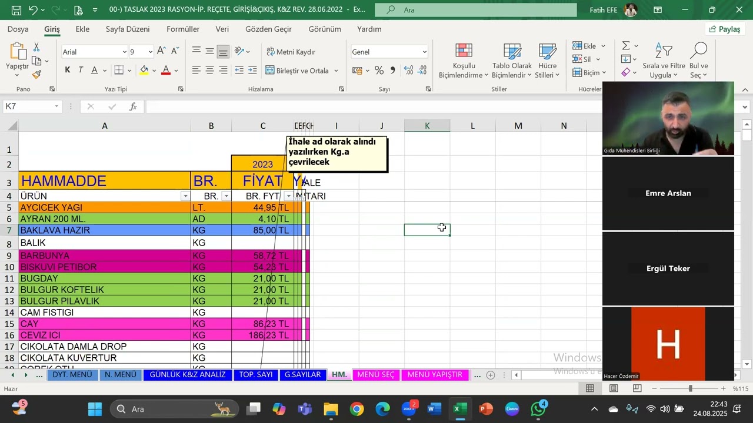Click the Birleştir ve Ortala button
753x423 pixels.
coord(297,70)
